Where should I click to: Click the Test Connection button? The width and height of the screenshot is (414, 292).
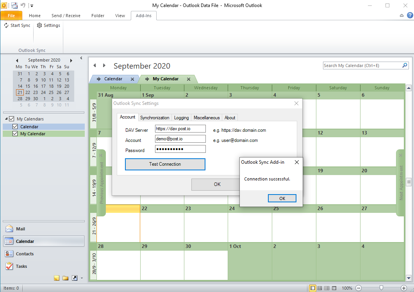pyautogui.click(x=165, y=164)
